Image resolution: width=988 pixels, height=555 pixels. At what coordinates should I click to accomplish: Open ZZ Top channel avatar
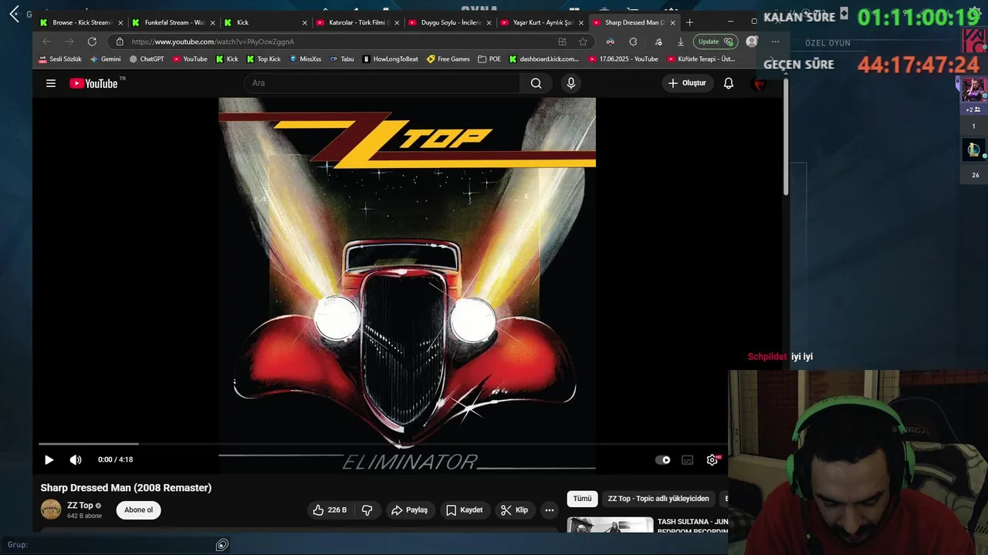[51, 510]
